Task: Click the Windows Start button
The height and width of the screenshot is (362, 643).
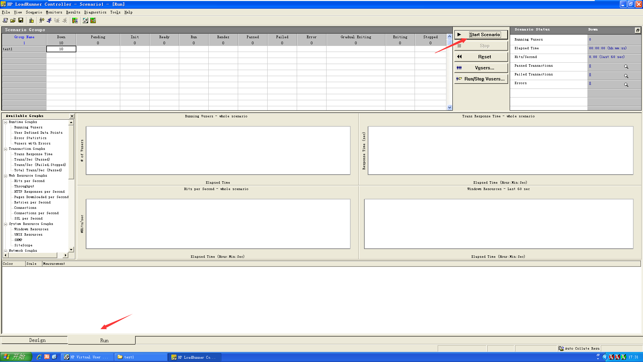Action: click(x=16, y=357)
